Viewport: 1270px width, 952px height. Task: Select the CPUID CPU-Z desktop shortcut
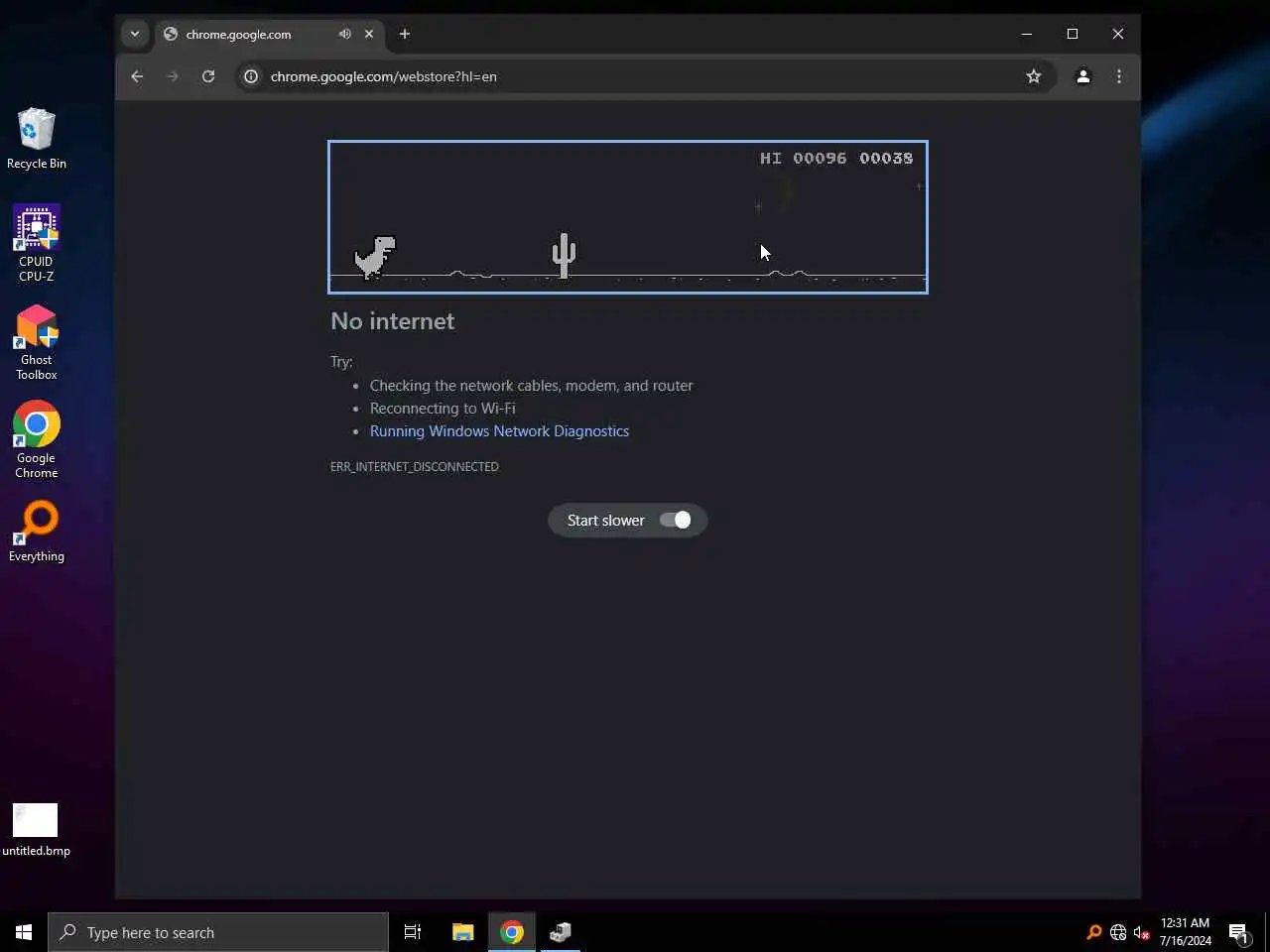(37, 244)
